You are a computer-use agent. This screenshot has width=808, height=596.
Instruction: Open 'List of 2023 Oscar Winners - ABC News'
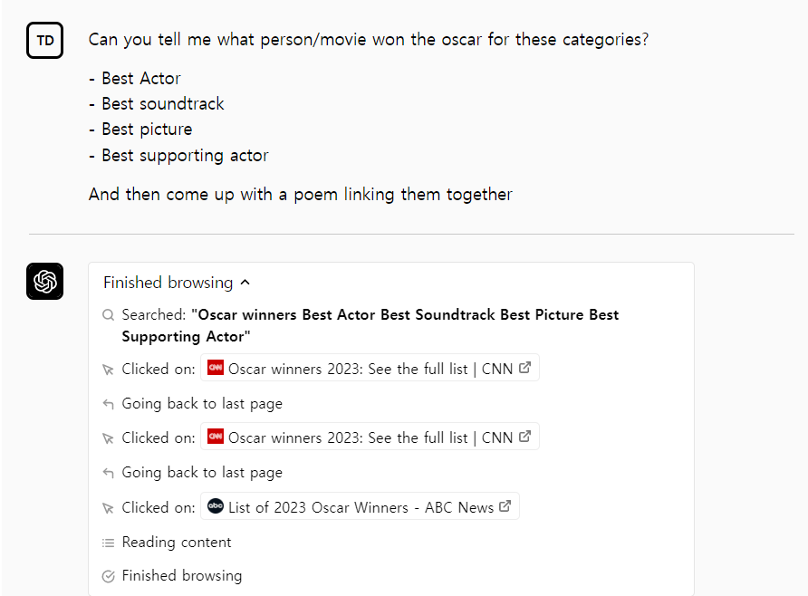(x=359, y=506)
